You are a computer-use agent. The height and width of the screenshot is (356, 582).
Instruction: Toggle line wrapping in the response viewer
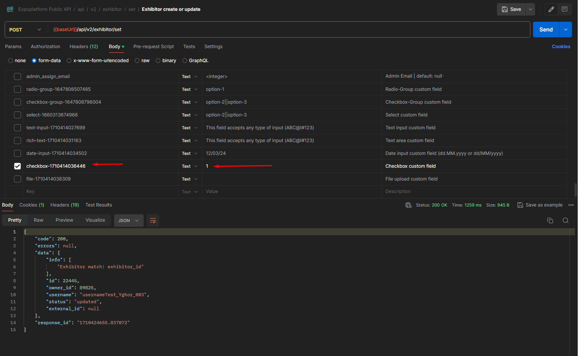pos(153,220)
